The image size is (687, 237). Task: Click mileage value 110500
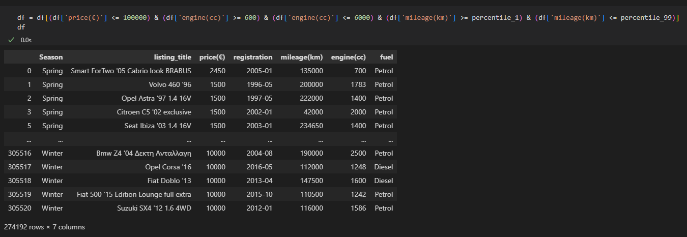click(x=311, y=194)
